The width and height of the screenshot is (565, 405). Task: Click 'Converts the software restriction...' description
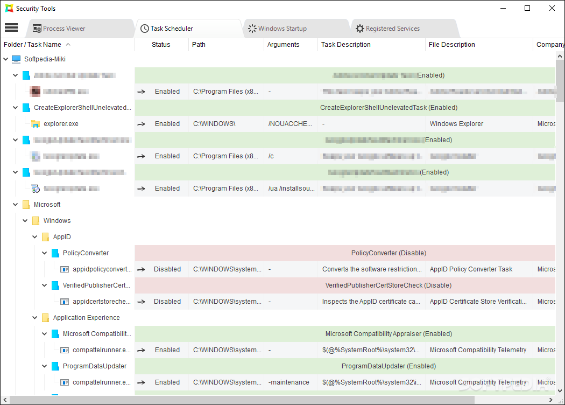(x=371, y=269)
